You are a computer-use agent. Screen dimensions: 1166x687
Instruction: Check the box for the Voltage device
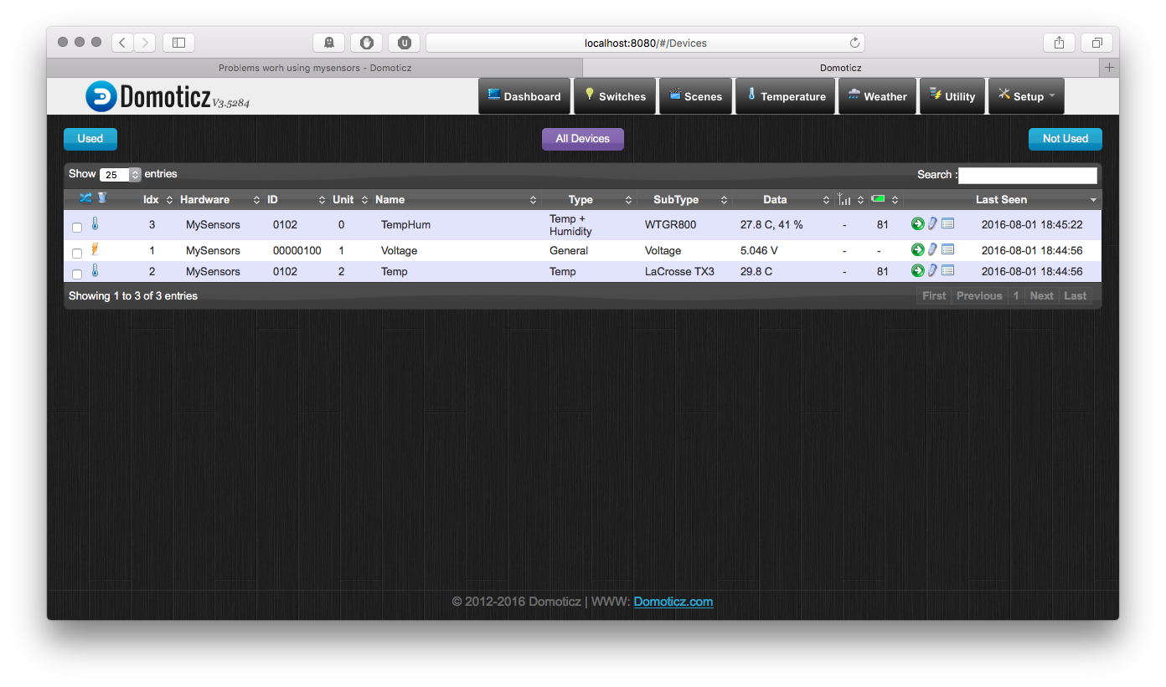pos(77,252)
